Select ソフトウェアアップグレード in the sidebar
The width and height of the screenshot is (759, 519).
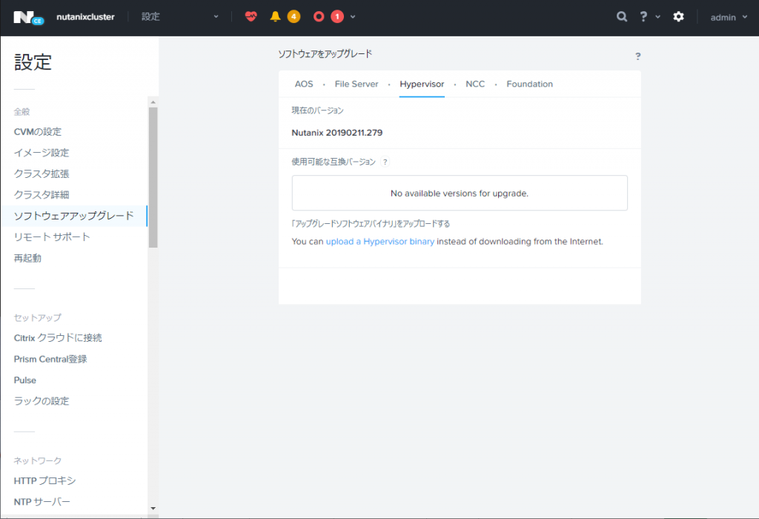(x=73, y=216)
